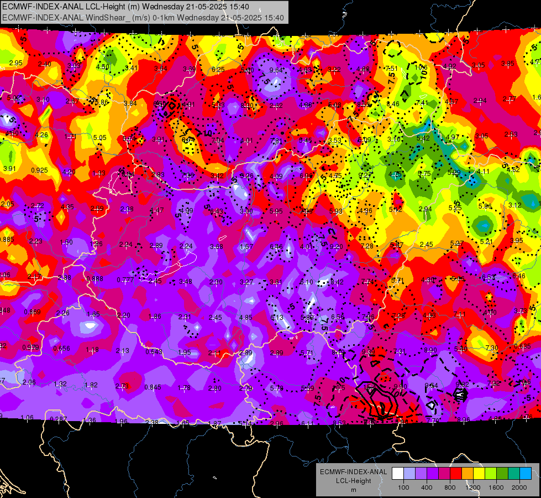Image resolution: width=541 pixels, height=498 pixels.
Task: Click the wind shear value 8.46
Action: [393, 103]
